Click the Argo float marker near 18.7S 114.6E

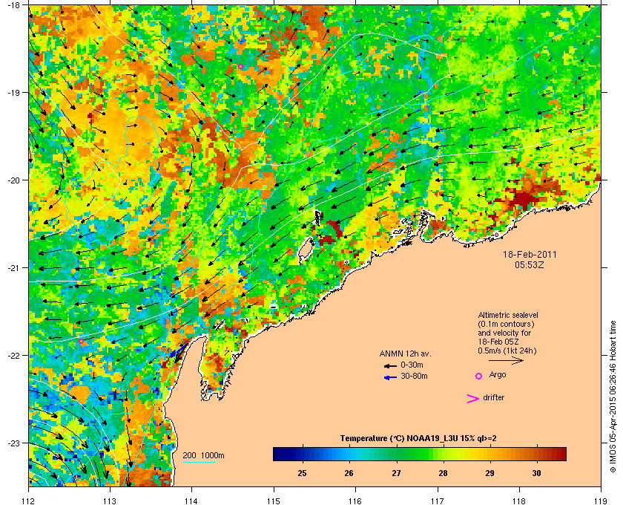(240, 66)
